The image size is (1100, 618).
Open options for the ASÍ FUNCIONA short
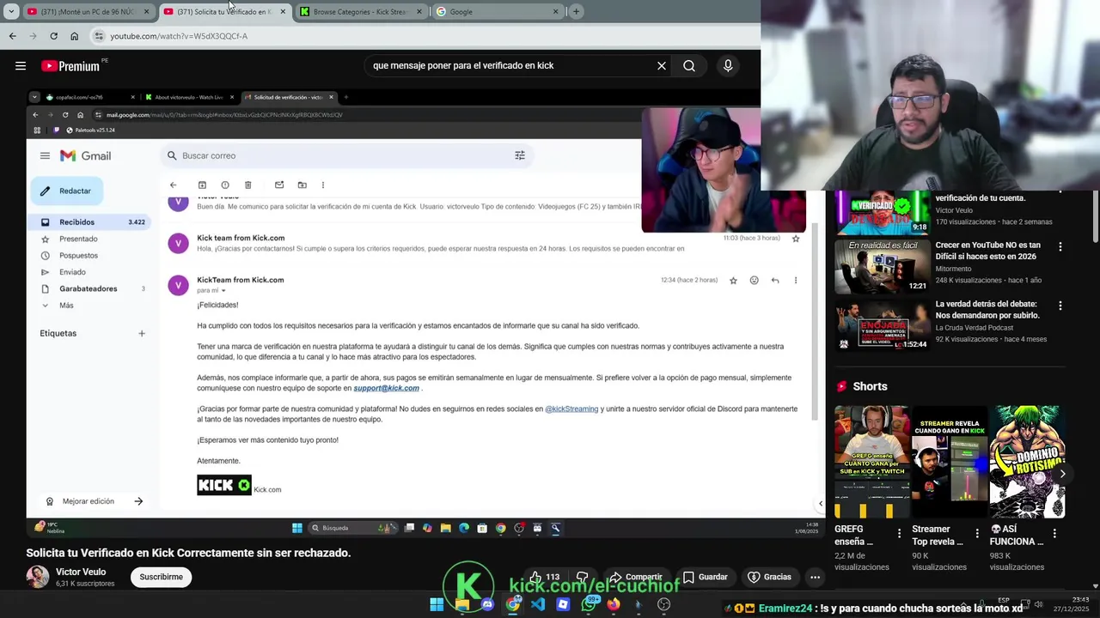point(1054,534)
